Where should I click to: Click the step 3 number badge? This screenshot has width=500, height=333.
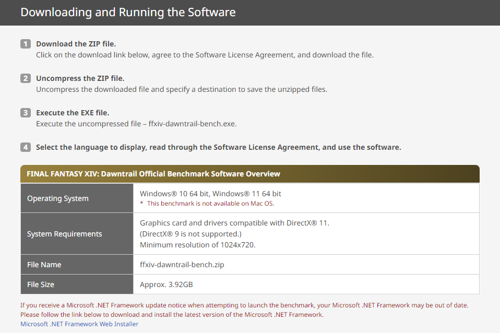click(26, 113)
